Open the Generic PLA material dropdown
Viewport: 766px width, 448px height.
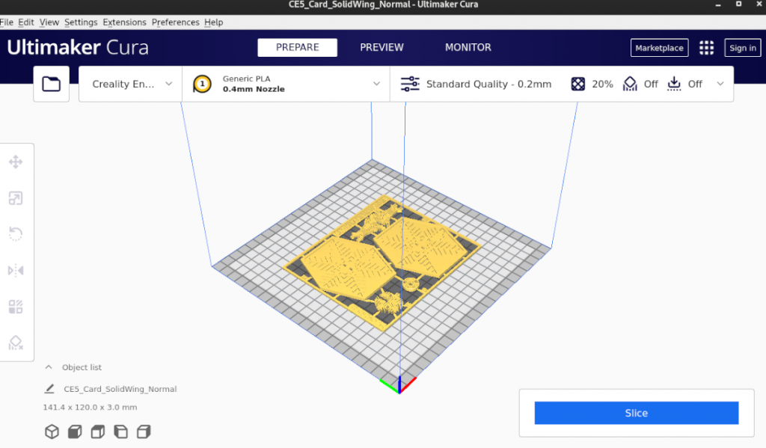(286, 84)
